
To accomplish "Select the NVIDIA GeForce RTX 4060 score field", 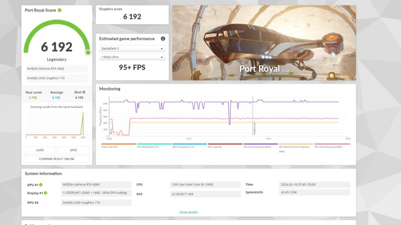I will (x=57, y=68).
